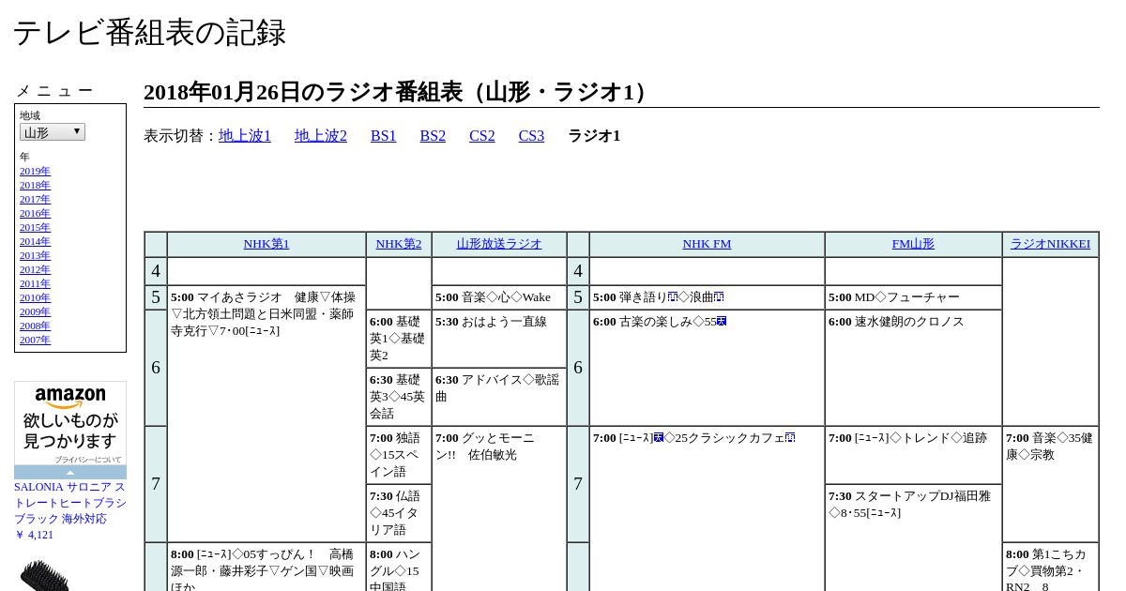Viewport: 1126px width, 591px height.
Task: Select the 7:00 音楽◇35健康◇宗教 program
Action: tap(1050, 484)
